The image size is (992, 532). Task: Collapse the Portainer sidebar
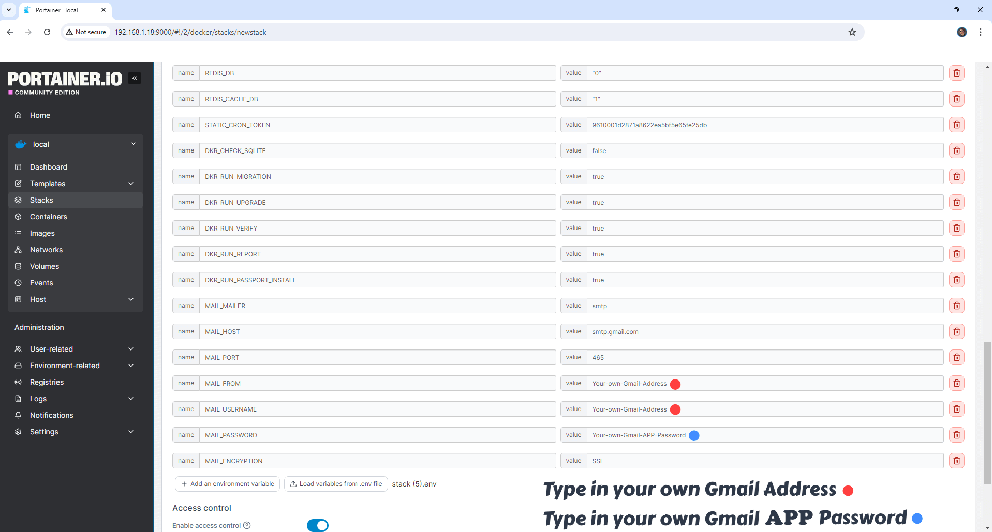pos(135,78)
